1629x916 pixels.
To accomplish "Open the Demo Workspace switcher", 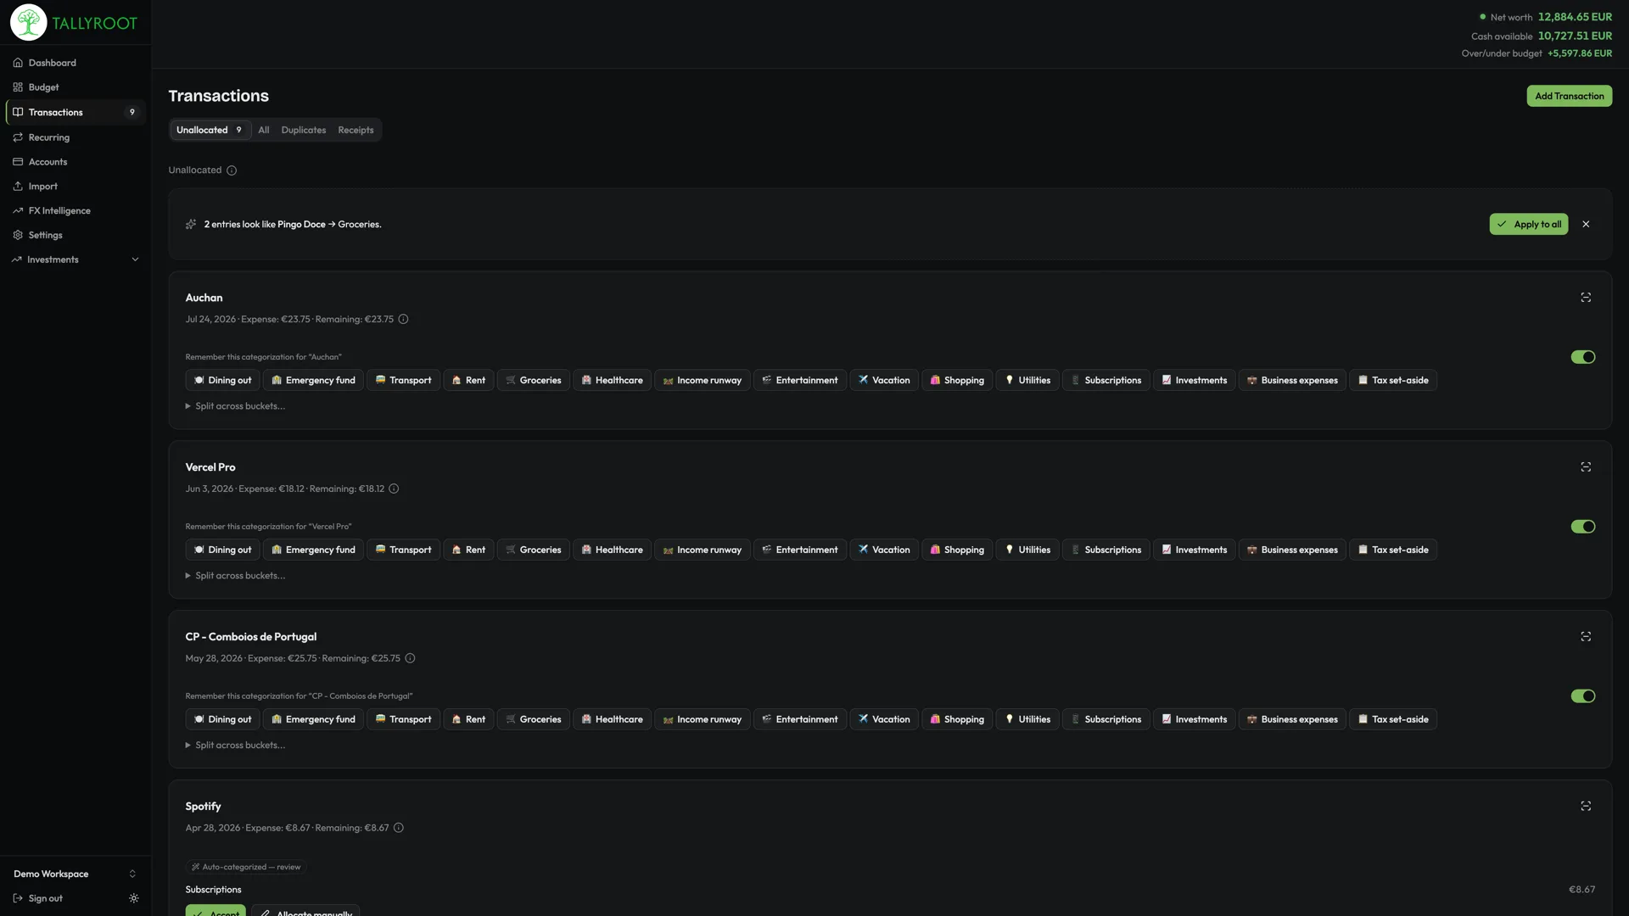I will pyautogui.click(x=75, y=874).
